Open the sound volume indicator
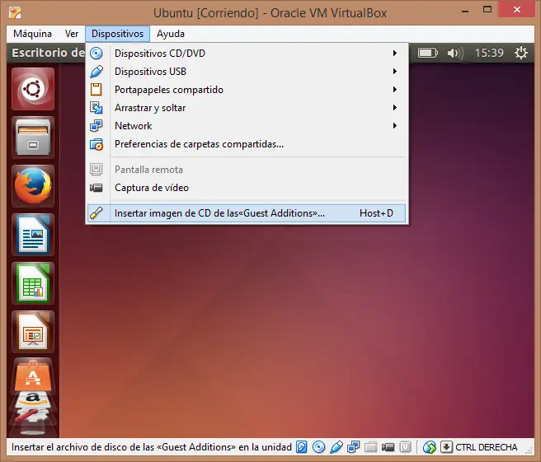 455,53
